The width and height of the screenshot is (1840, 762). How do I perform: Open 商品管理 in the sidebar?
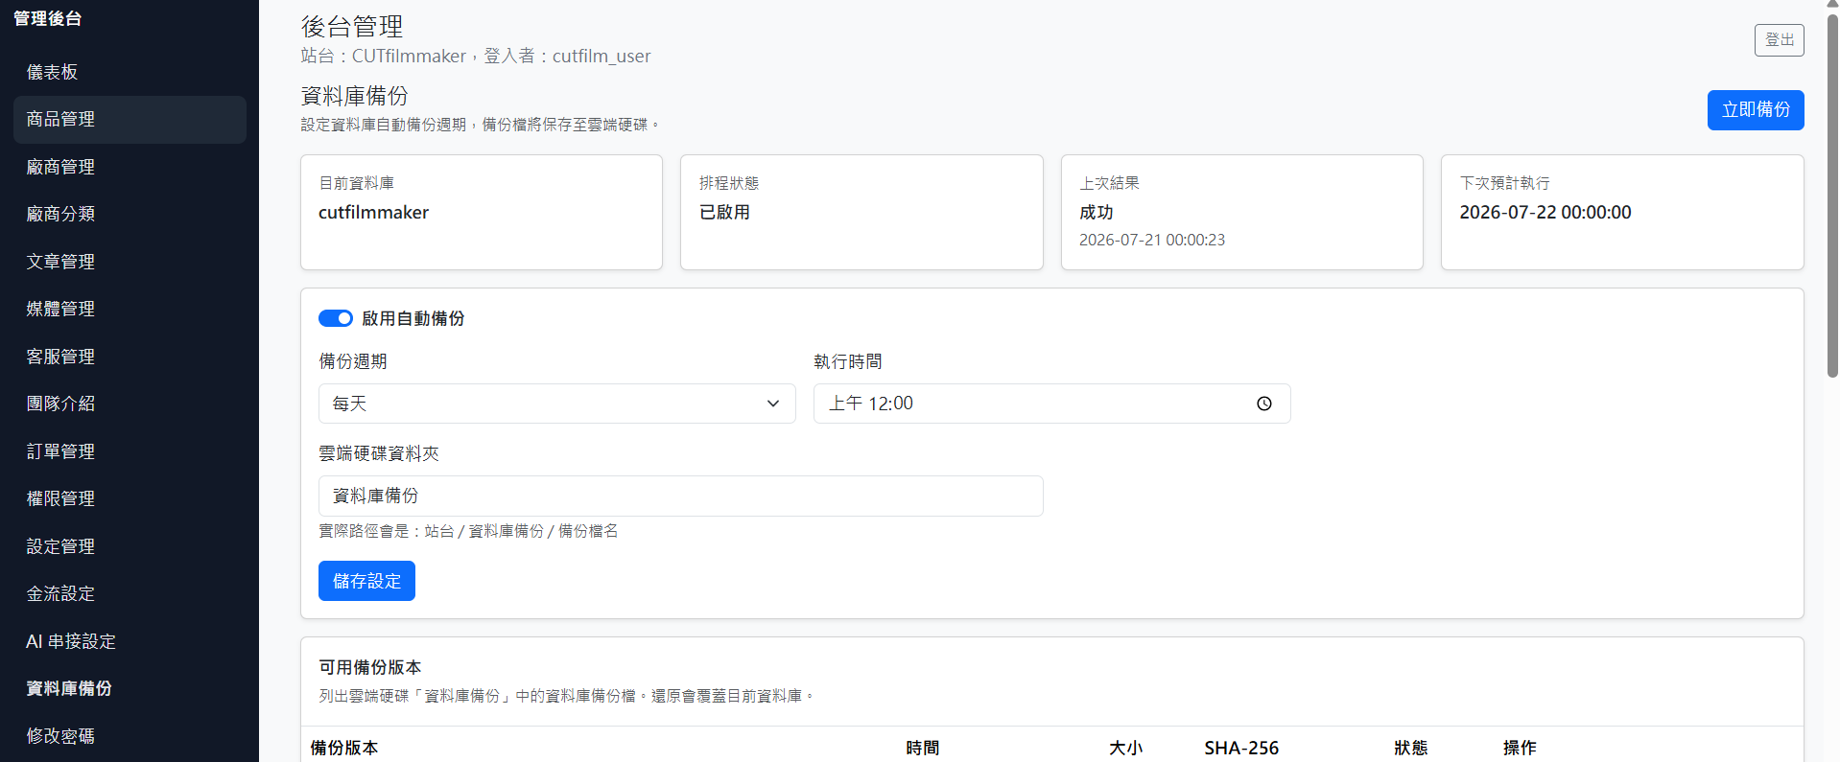(130, 120)
